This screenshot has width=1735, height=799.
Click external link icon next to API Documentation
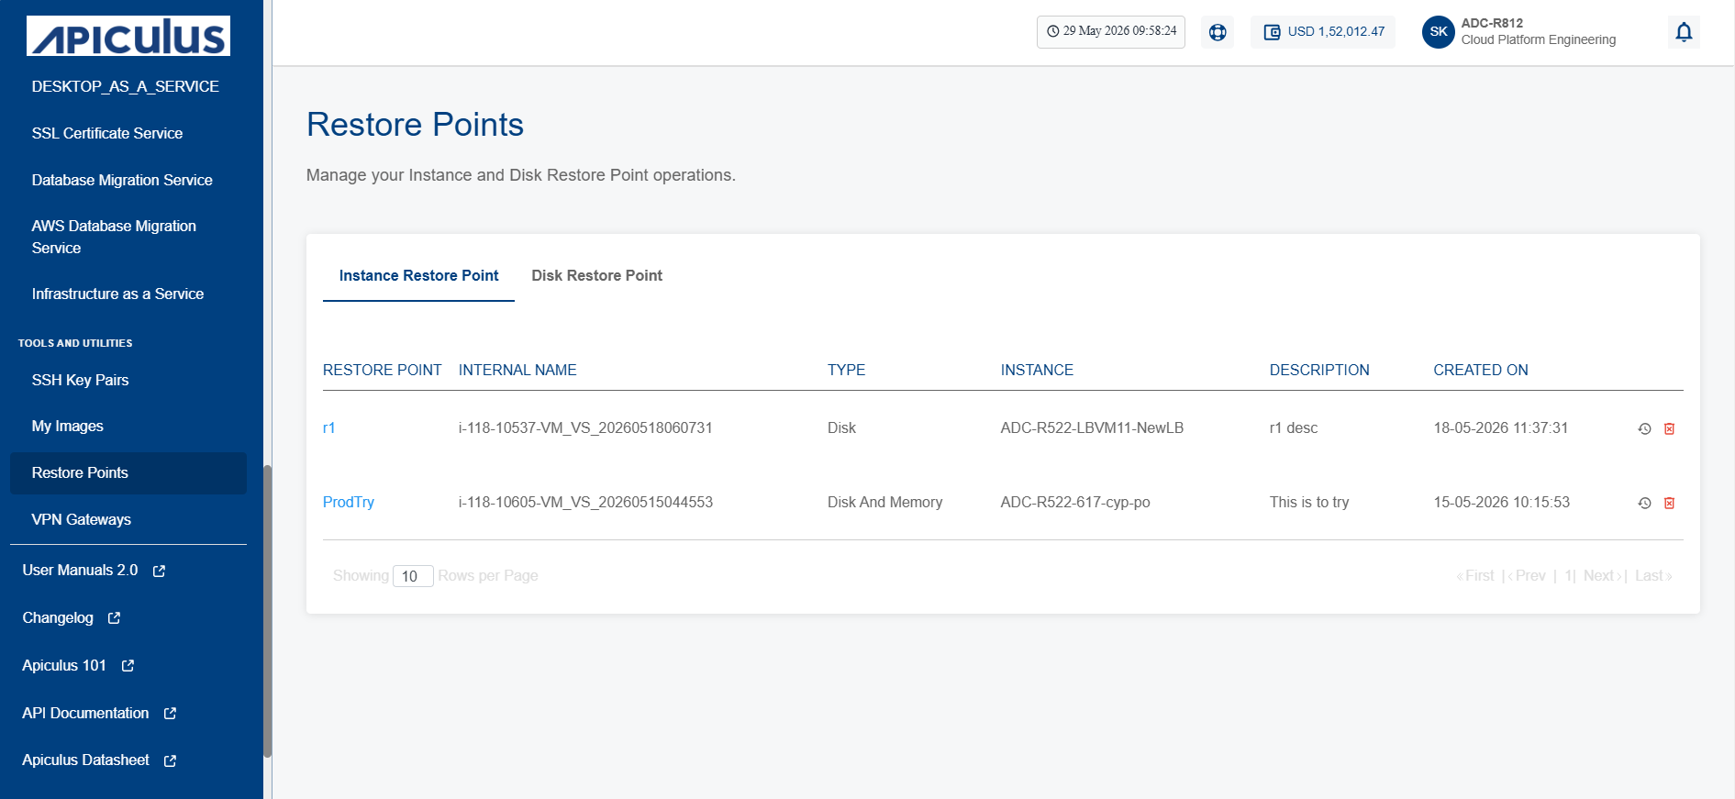(x=170, y=714)
